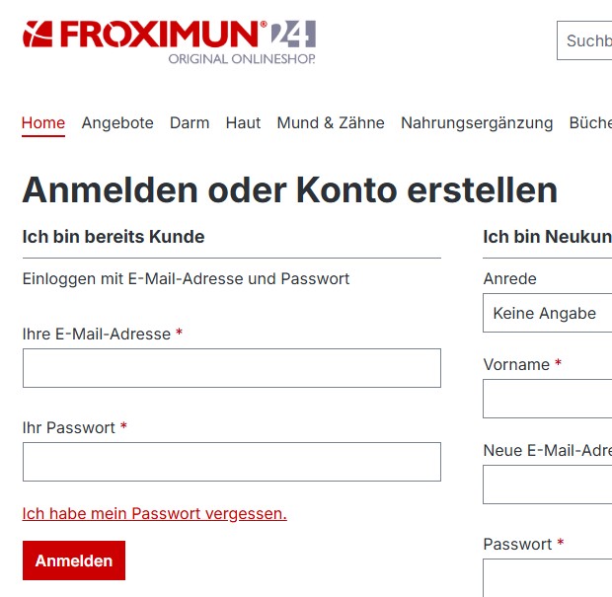Focus the search field in the header
This screenshot has width=612, height=597.
click(585, 41)
